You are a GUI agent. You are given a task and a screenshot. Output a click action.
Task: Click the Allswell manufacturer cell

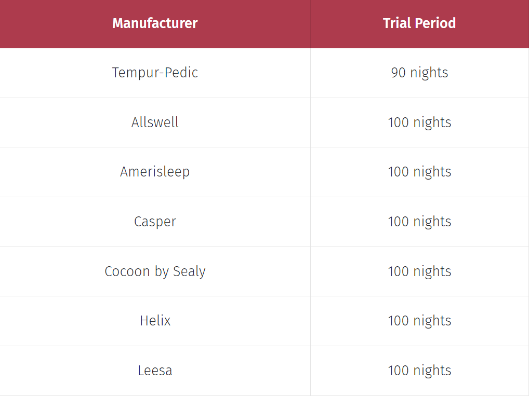(x=155, y=122)
